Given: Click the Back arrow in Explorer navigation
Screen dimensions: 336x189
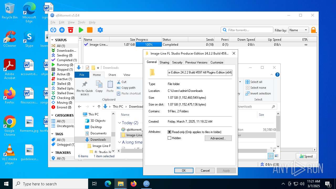Looking at the screenshot, I should click(x=80, y=107).
